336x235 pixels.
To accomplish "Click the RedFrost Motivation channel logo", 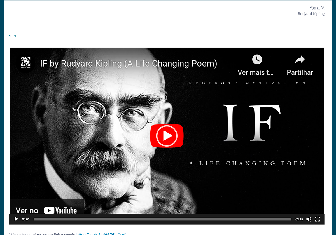I will (26, 63).
